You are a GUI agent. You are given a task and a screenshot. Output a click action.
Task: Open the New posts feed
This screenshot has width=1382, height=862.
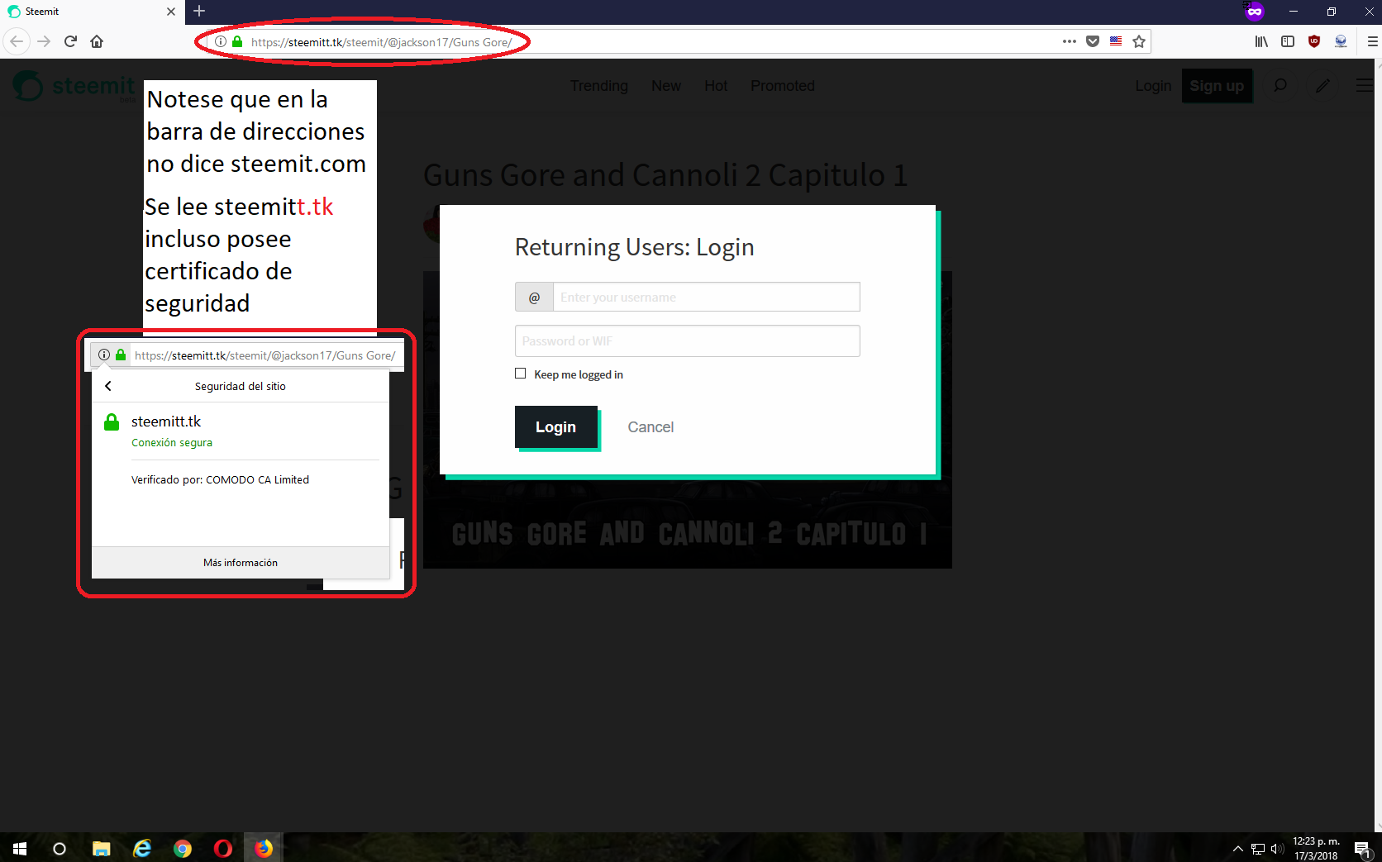(x=666, y=86)
